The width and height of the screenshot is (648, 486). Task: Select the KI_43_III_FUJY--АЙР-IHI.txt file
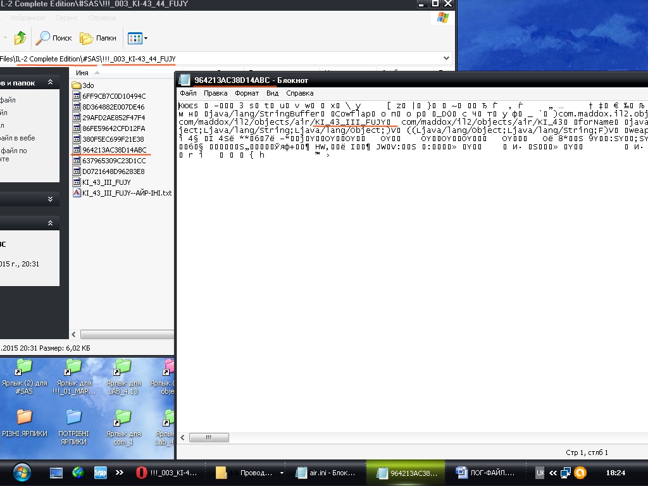pos(122,193)
